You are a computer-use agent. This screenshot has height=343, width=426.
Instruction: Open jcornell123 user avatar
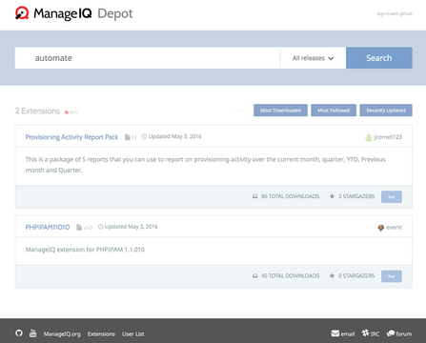369,137
